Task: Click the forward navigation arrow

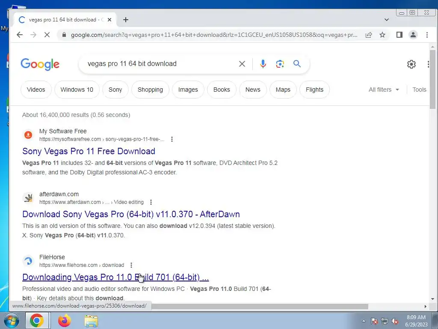Action: coord(33,35)
